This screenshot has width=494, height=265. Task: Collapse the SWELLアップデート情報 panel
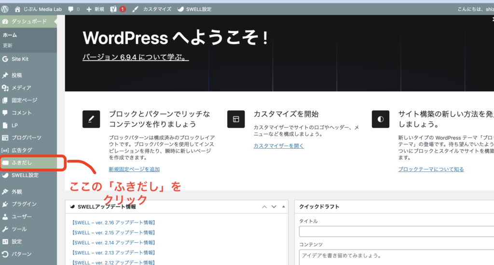click(x=283, y=207)
